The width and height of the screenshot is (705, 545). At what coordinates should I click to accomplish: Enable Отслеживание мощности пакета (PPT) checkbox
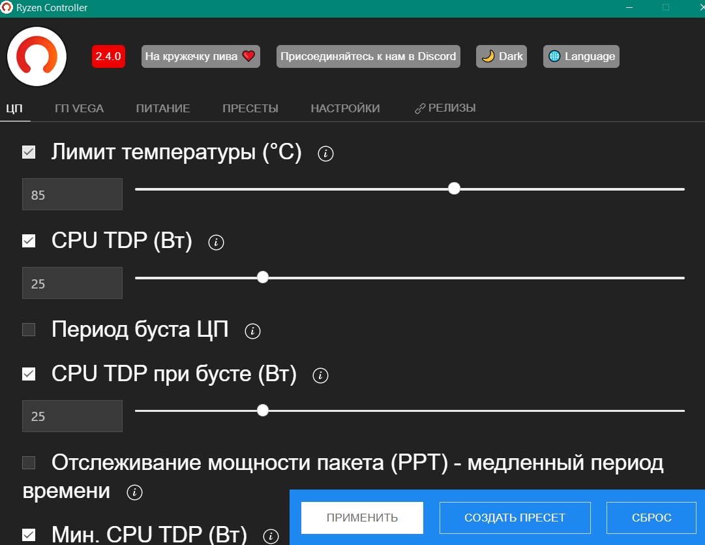[x=29, y=462]
